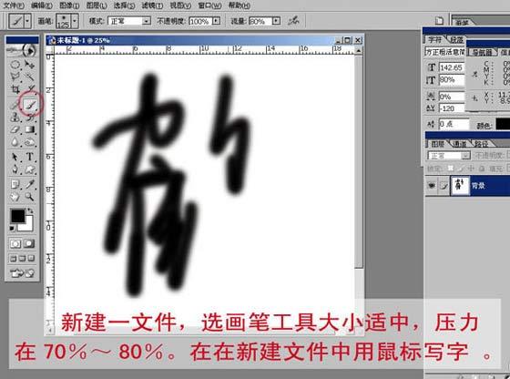Screen dimensions: 510x379
Task: Switch to the 通道 channels tab
Action: [459, 143]
